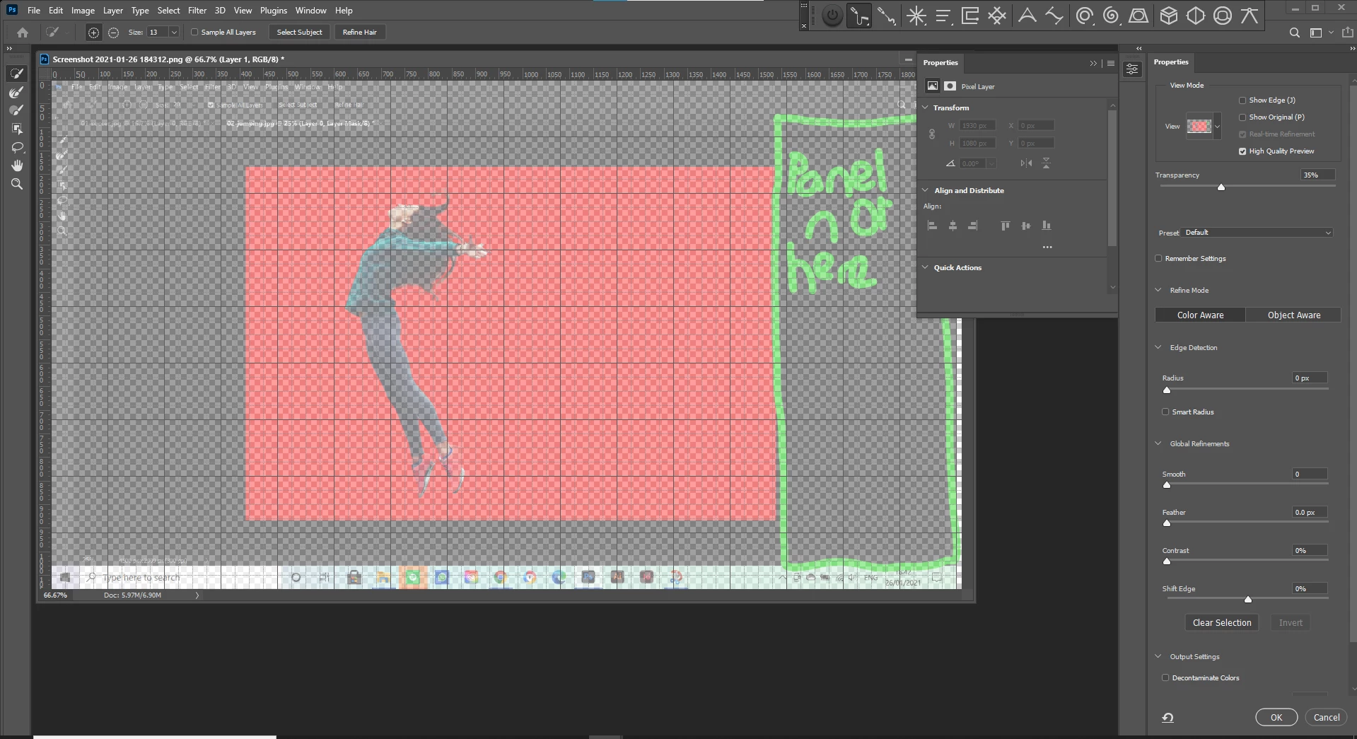
Task: Select the Zoom tool in left toolbar
Action: [17, 184]
